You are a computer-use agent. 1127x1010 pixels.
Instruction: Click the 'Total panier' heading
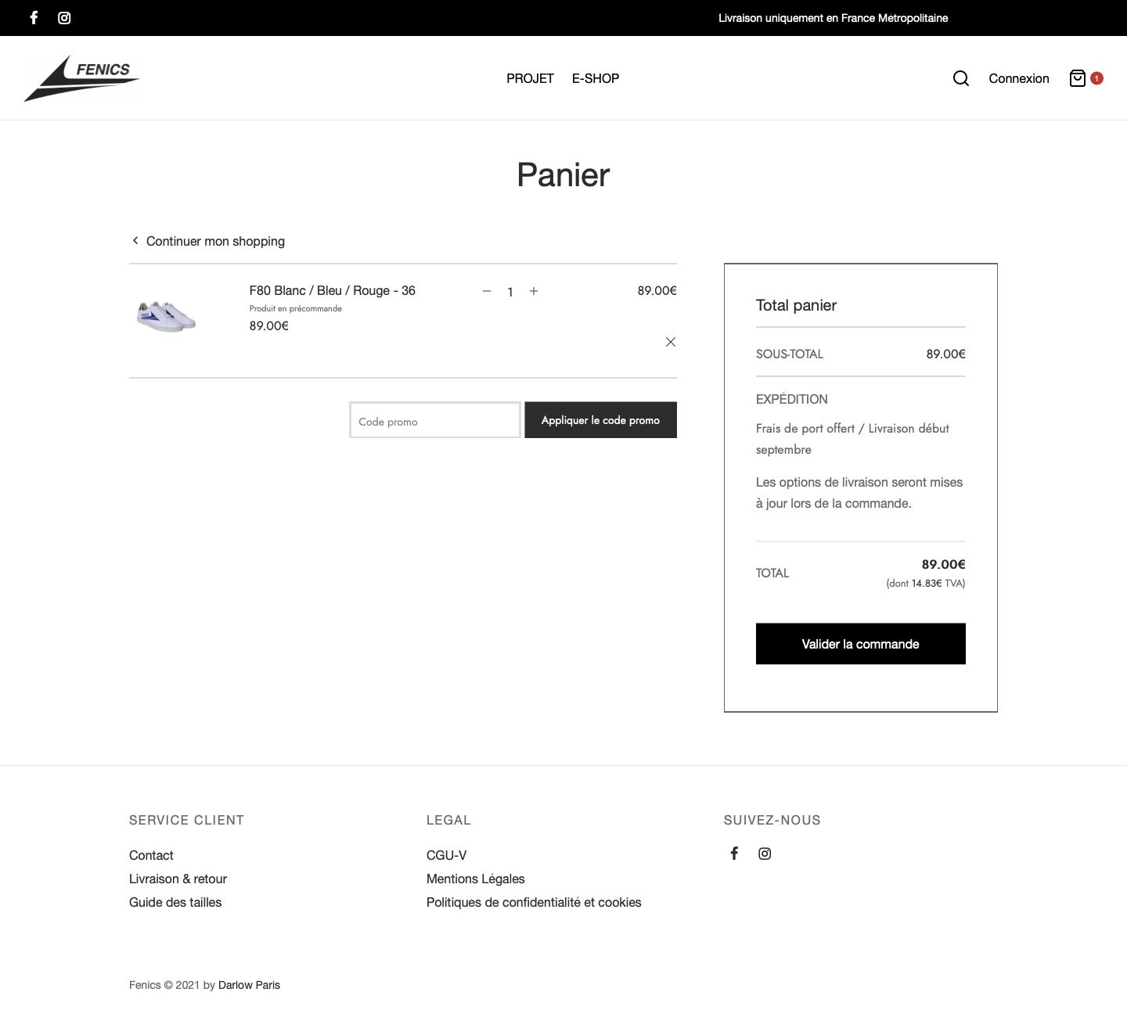click(796, 305)
